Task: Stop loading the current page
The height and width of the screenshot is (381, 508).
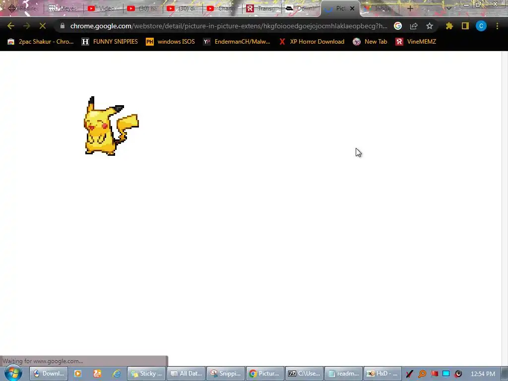Action: pyautogui.click(x=43, y=26)
